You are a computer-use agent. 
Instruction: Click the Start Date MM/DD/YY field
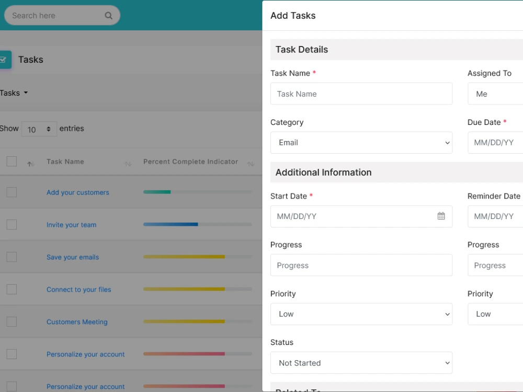click(361, 216)
